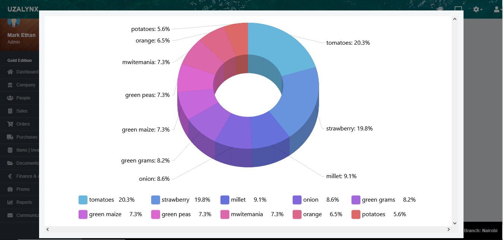Viewport: 503px width, 240px height.
Task: Open Orders via the shopping cart icon
Action: pos(10,124)
